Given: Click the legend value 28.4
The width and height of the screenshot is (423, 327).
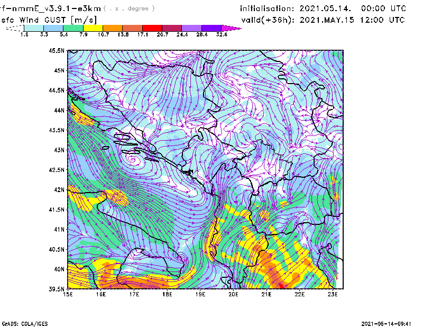Looking at the screenshot, I should (202, 34).
